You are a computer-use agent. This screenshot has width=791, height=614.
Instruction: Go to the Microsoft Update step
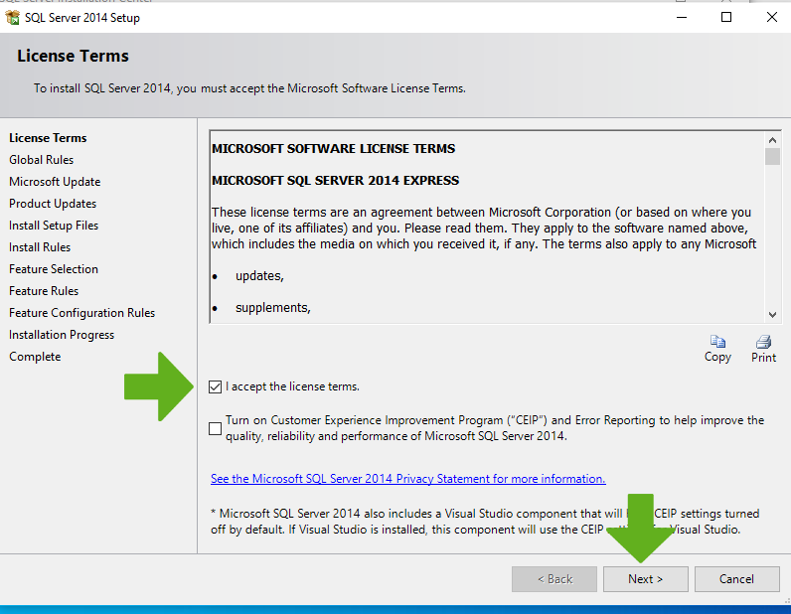pyautogui.click(x=55, y=182)
